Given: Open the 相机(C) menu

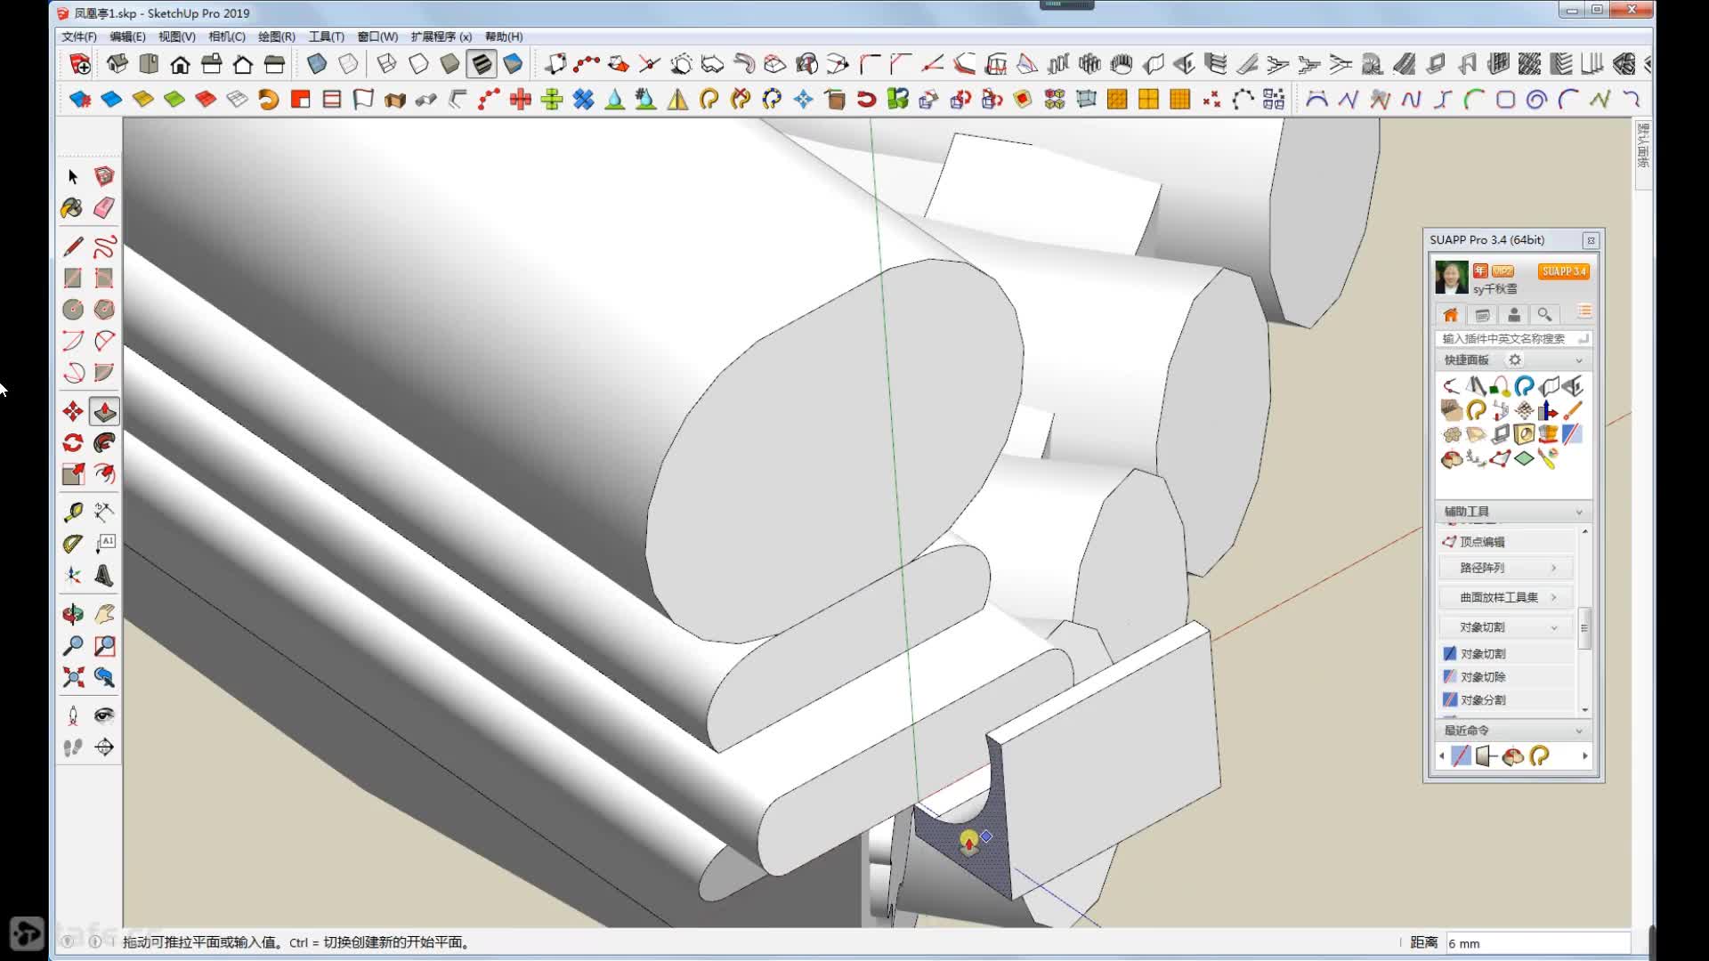Looking at the screenshot, I should pos(227,36).
